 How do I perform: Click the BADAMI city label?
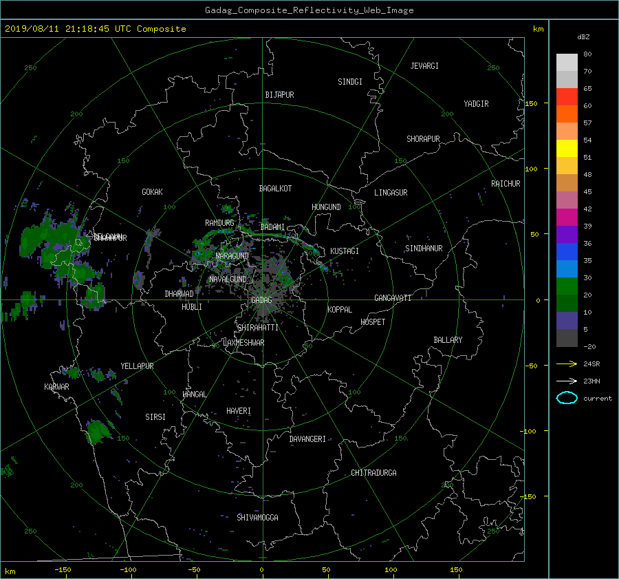click(272, 227)
